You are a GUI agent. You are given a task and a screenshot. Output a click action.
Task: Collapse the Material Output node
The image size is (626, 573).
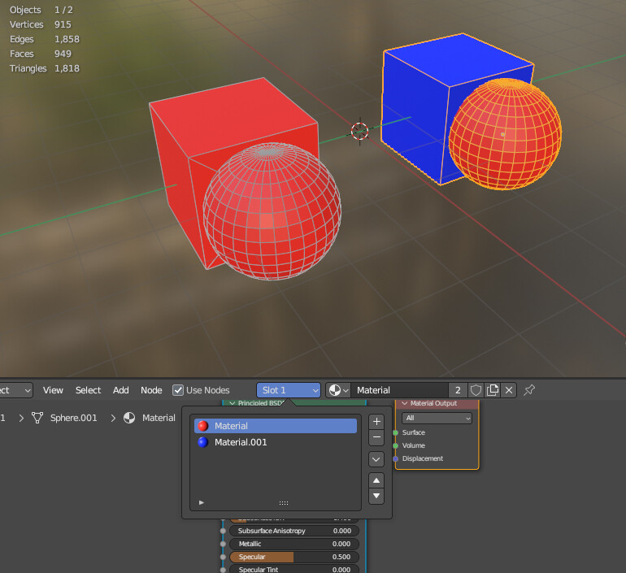[x=405, y=403]
